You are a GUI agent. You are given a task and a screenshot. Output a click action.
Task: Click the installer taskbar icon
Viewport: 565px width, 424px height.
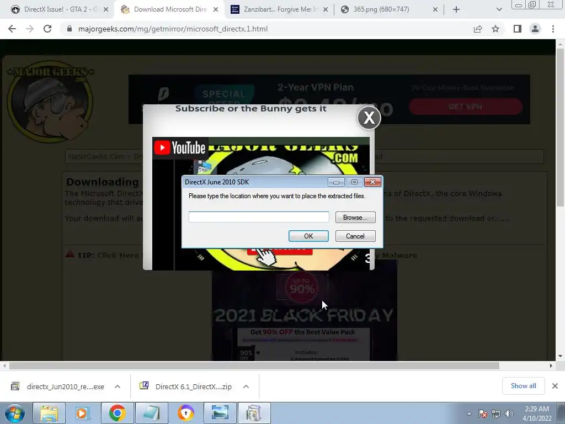pyautogui.click(x=254, y=413)
